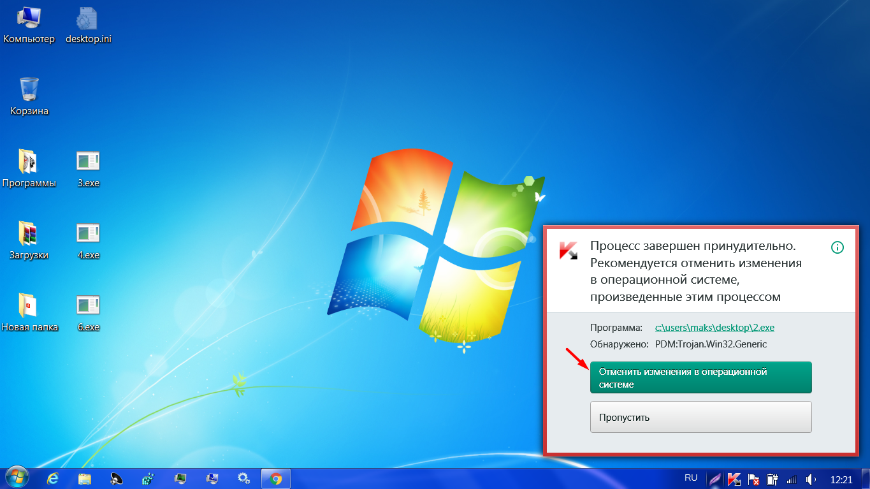The width and height of the screenshot is (870, 489).
Task: Click the Пропустить button
Action: [x=701, y=417]
